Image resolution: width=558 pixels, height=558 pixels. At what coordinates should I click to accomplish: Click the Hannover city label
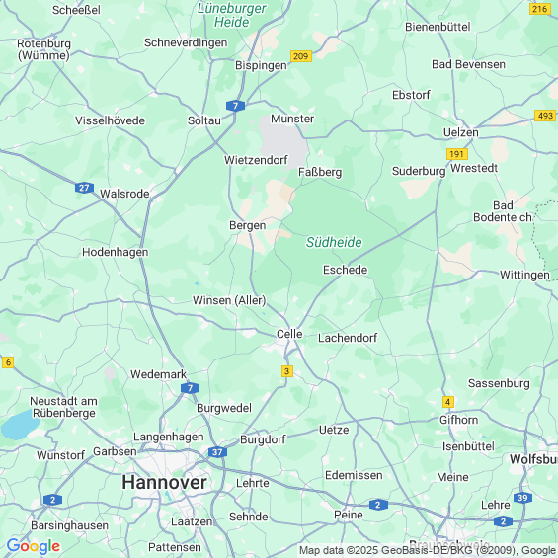coord(164,483)
